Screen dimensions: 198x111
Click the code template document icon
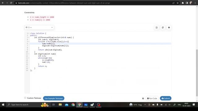click(157, 27)
